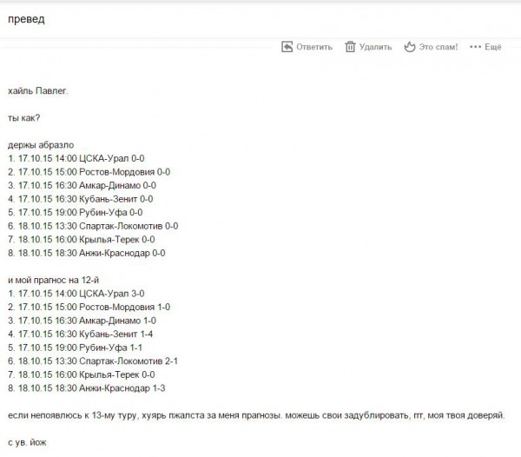521x457 pixels.
Task: Select the row Амкар-Динамо 0-0
Action: tap(82, 185)
